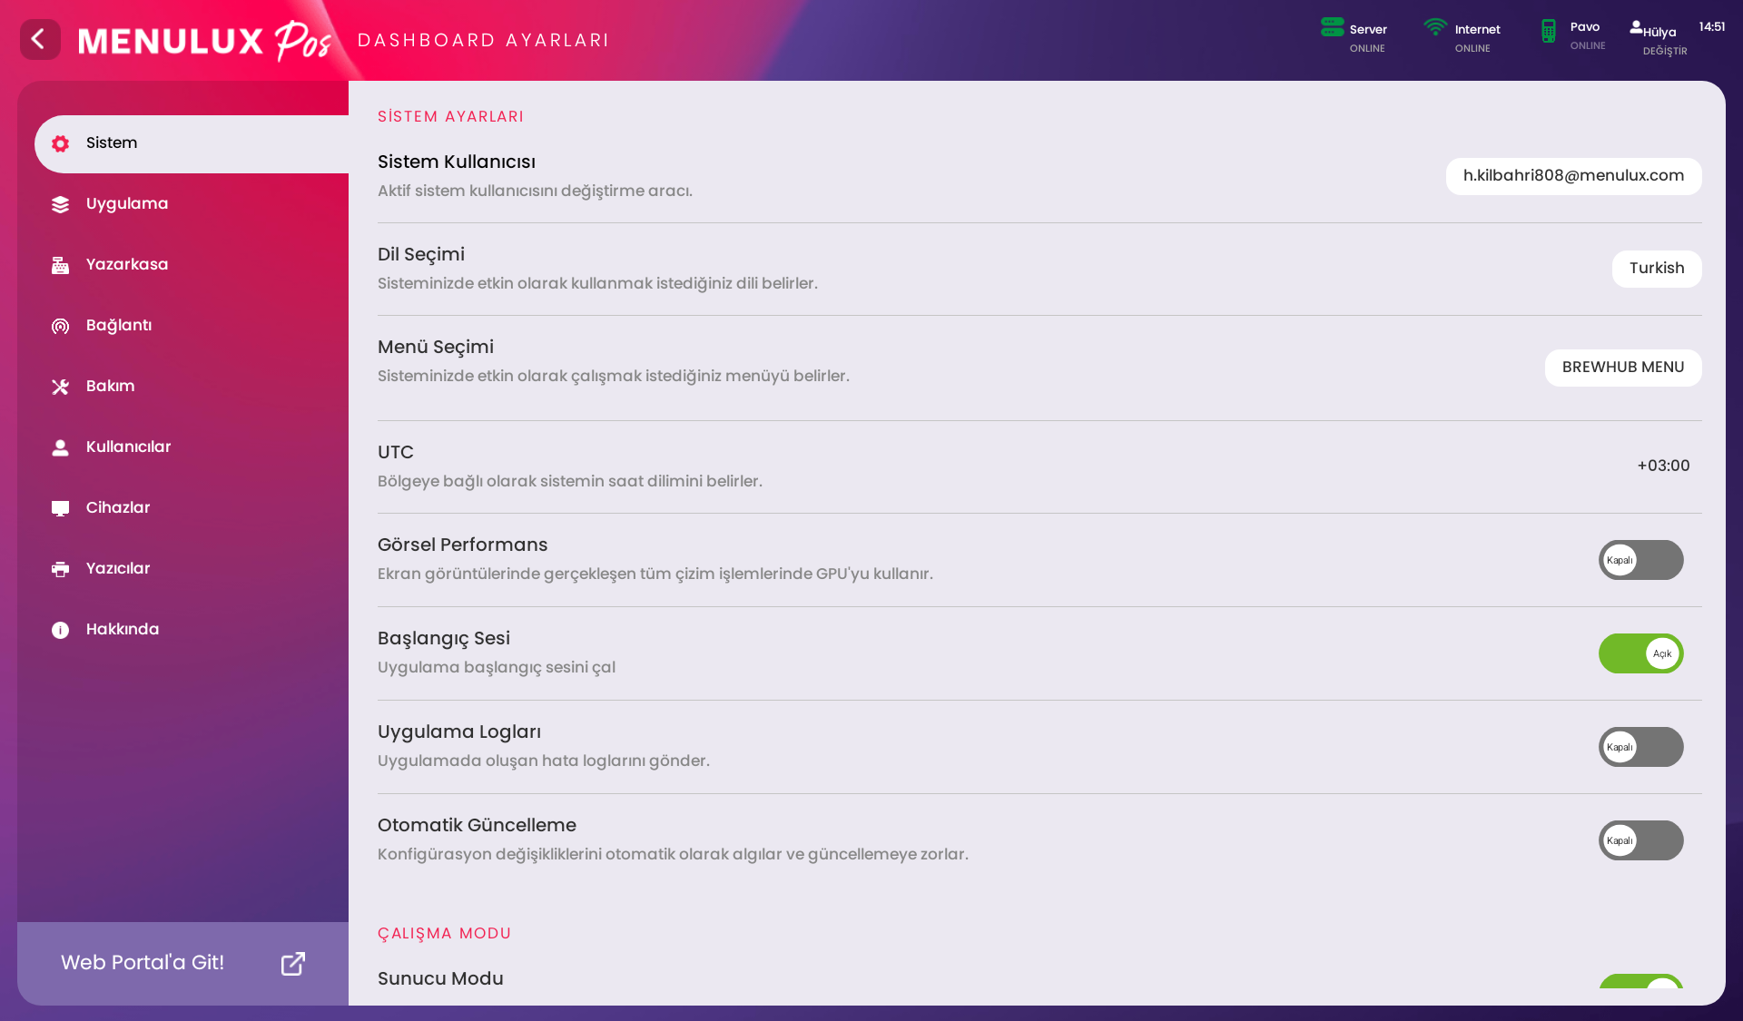Click the Bakım tools icon
The height and width of the screenshot is (1021, 1743).
60,387
